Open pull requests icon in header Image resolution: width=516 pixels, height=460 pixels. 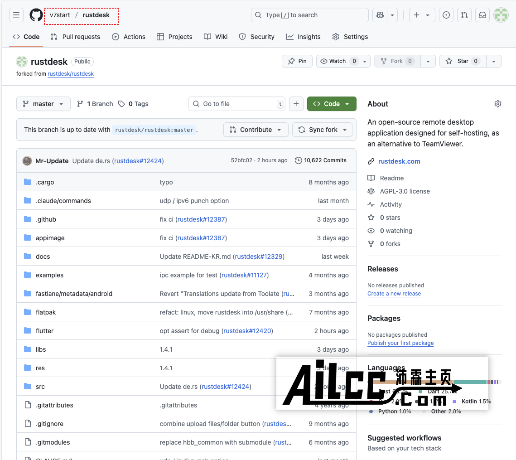click(464, 15)
